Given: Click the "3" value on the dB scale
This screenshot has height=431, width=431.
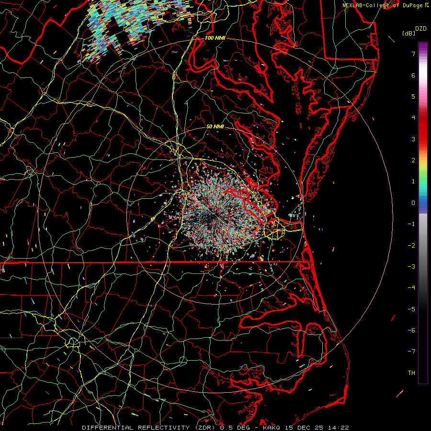Looking at the screenshot, I should [x=413, y=139].
